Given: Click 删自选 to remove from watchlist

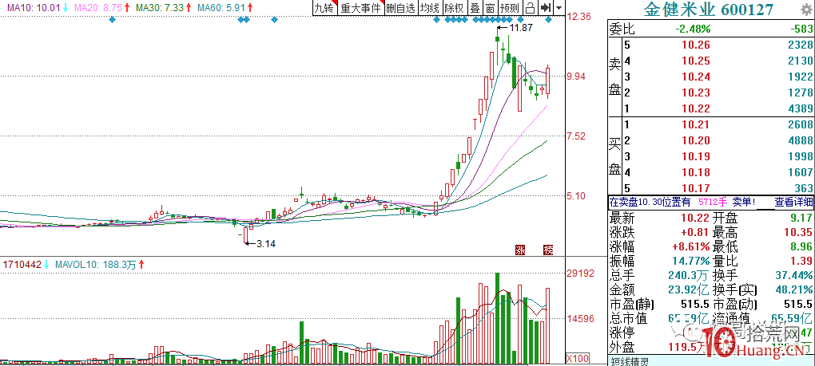Looking at the screenshot, I should (401, 8).
